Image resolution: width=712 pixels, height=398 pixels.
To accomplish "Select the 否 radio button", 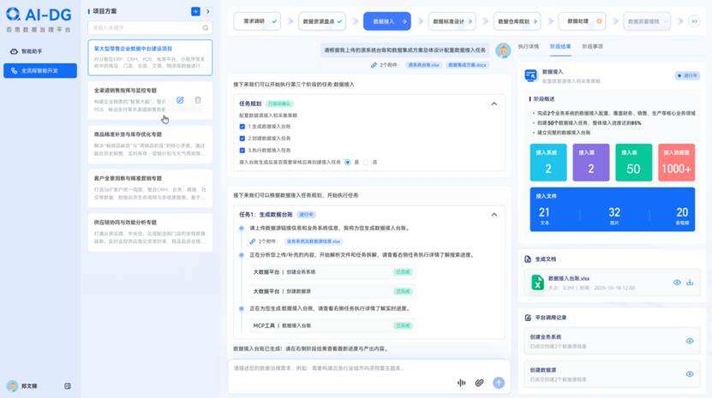I will (366, 161).
